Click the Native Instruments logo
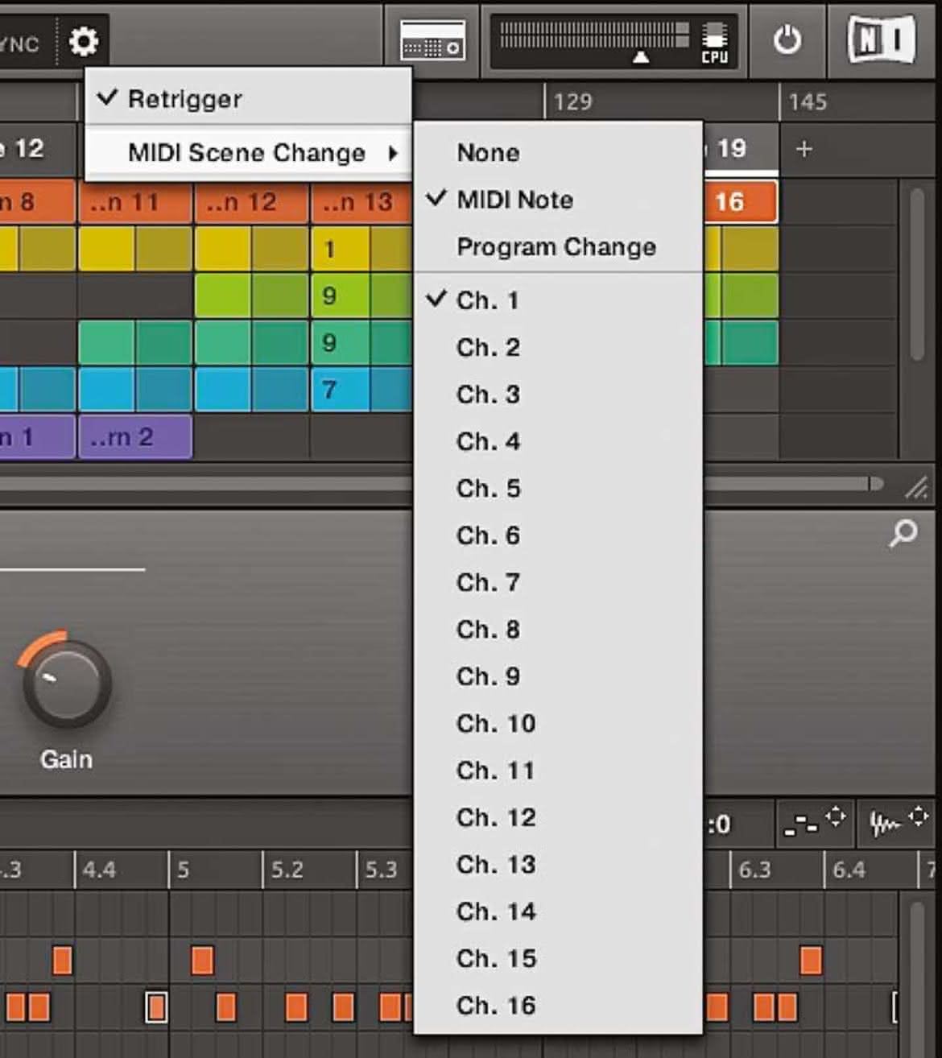The height and width of the screenshot is (1058, 942). [881, 39]
